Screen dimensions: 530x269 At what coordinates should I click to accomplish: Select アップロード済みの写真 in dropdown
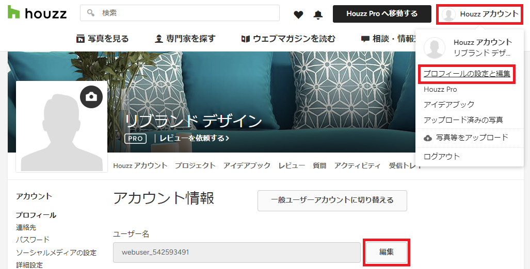click(463, 120)
